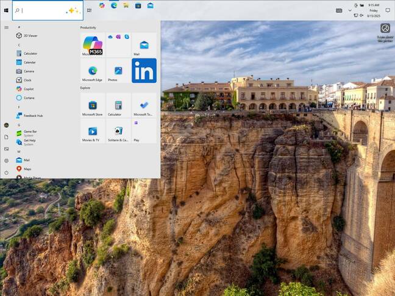The width and height of the screenshot is (395, 296).
Task: Open File Explorer from the taskbar
Action: (x=126, y=5)
